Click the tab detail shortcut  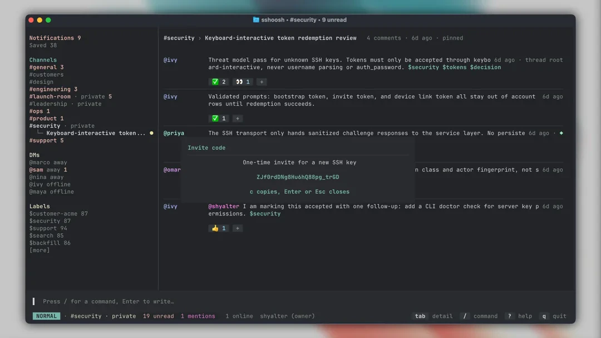point(433,316)
